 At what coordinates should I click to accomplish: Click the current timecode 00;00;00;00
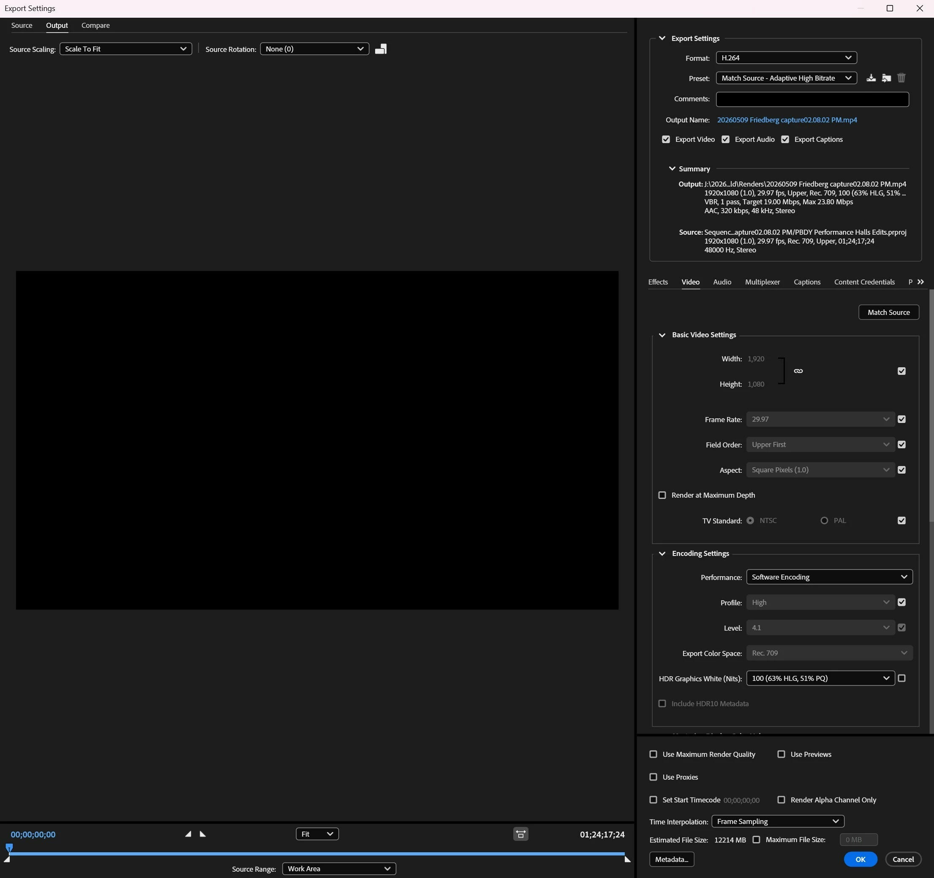(x=33, y=835)
